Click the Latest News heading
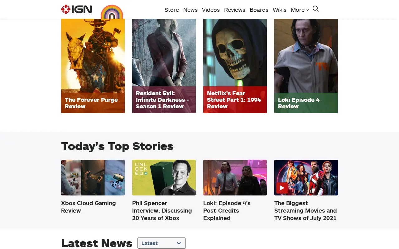The image size is (399, 249). coord(97,243)
